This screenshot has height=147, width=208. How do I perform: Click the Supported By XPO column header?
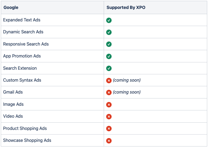coord(126,8)
